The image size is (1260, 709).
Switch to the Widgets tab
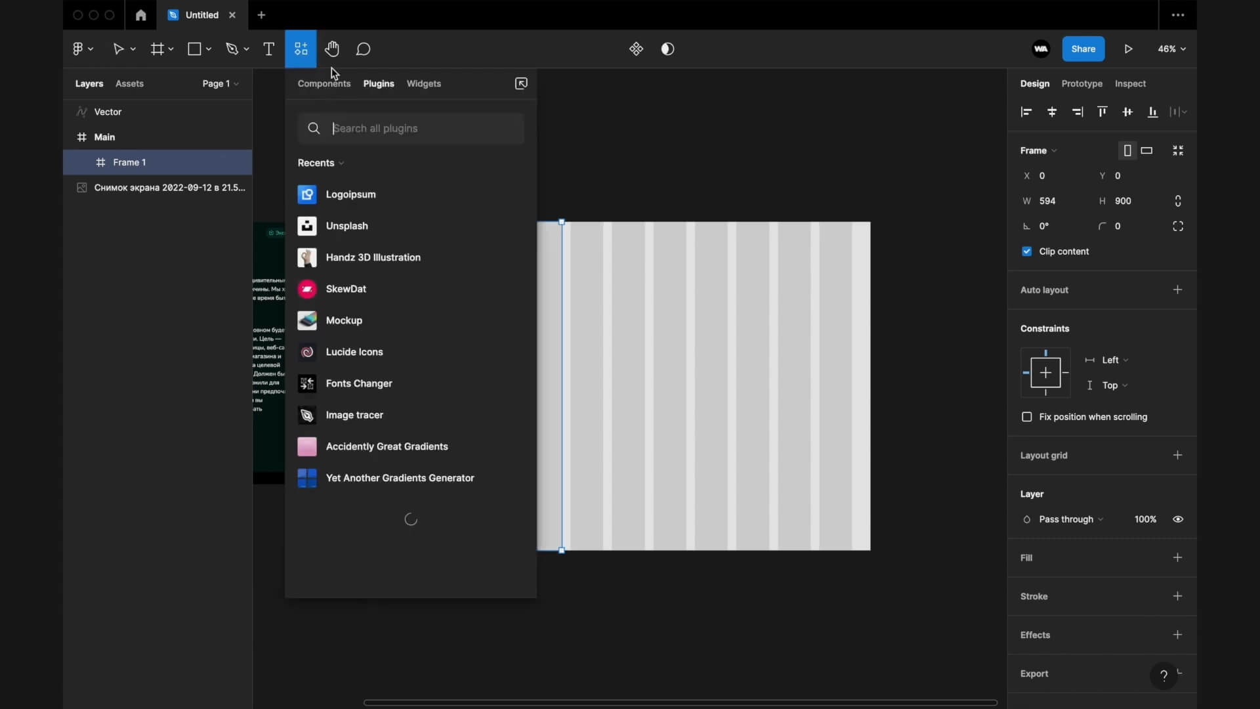click(x=424, y=83)
